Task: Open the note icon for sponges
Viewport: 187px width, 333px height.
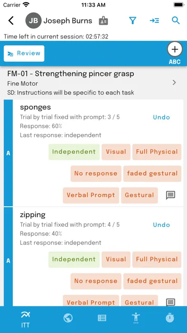Action: tap(170, 195)
